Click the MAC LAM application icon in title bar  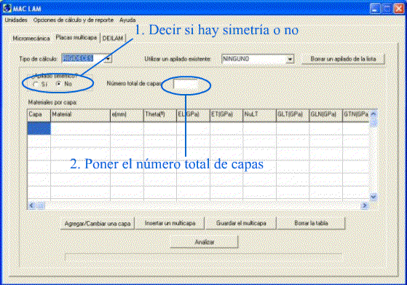pyautogui.click(x=7, y=8)
